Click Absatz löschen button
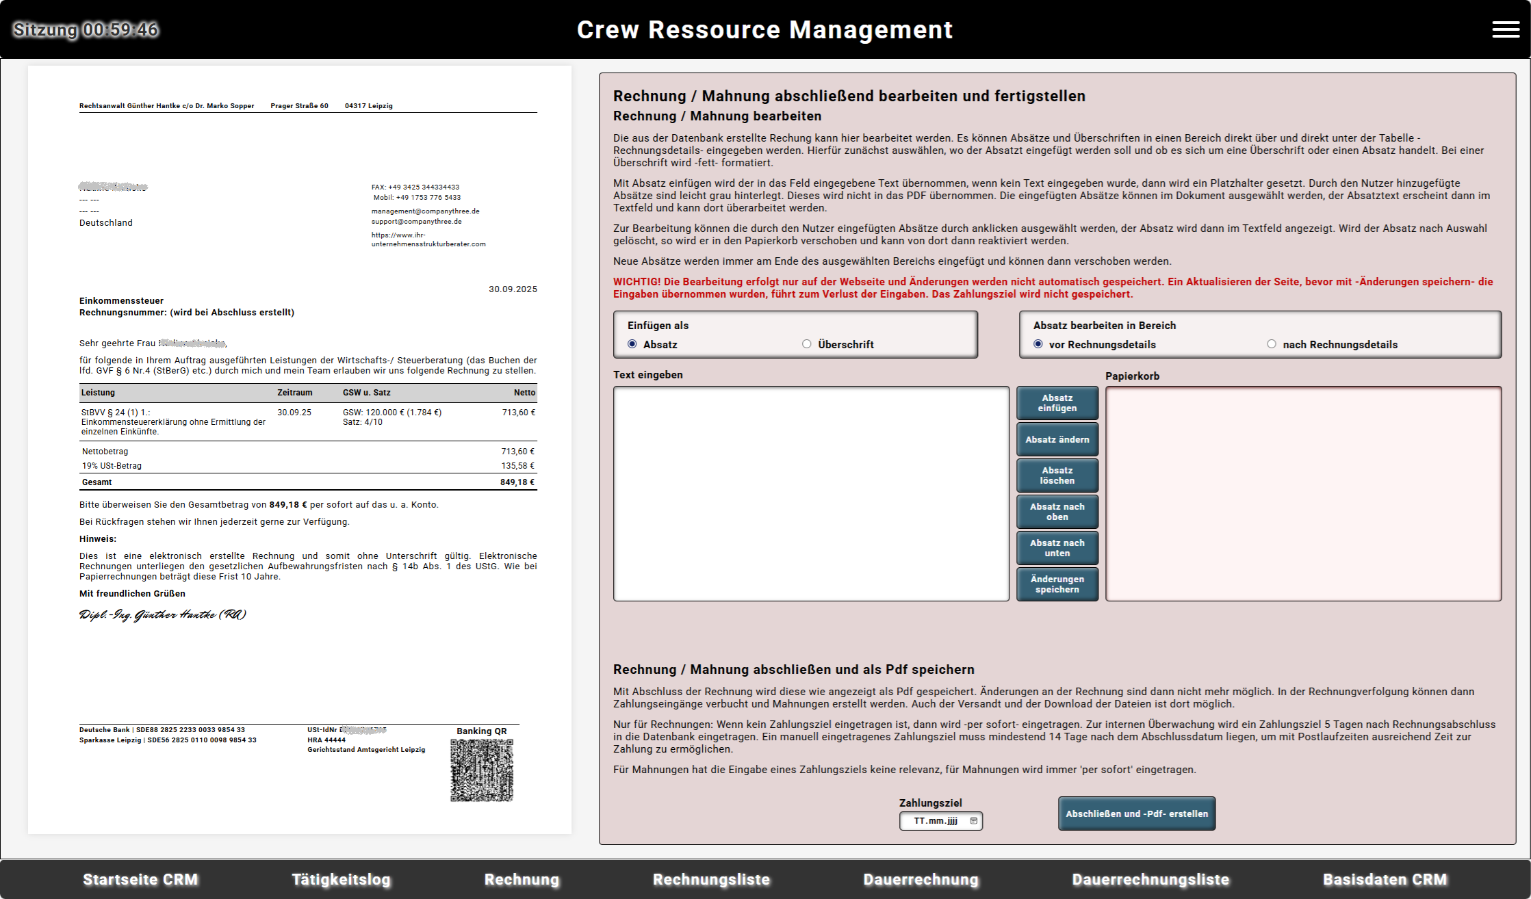This screenshot has width=1531, height=899. (x=1057, y=475)
